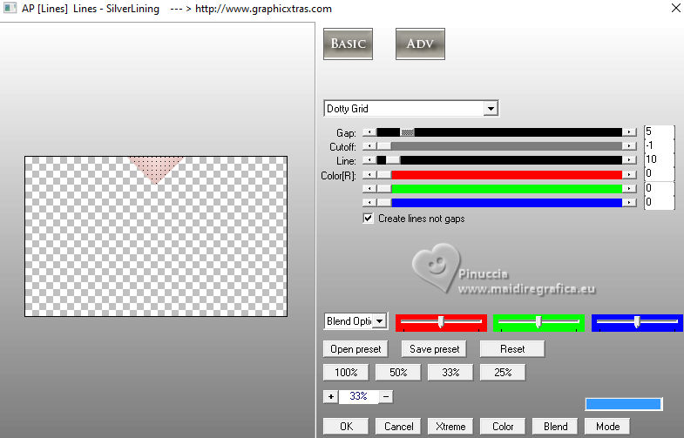Adjust the red blend slider
Image resolution: width=684 pixels, height=438 pixels.
pos(441,322)
